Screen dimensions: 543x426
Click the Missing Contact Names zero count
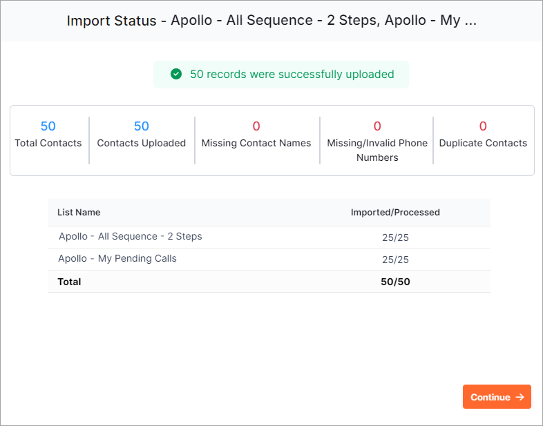[256, 126]
